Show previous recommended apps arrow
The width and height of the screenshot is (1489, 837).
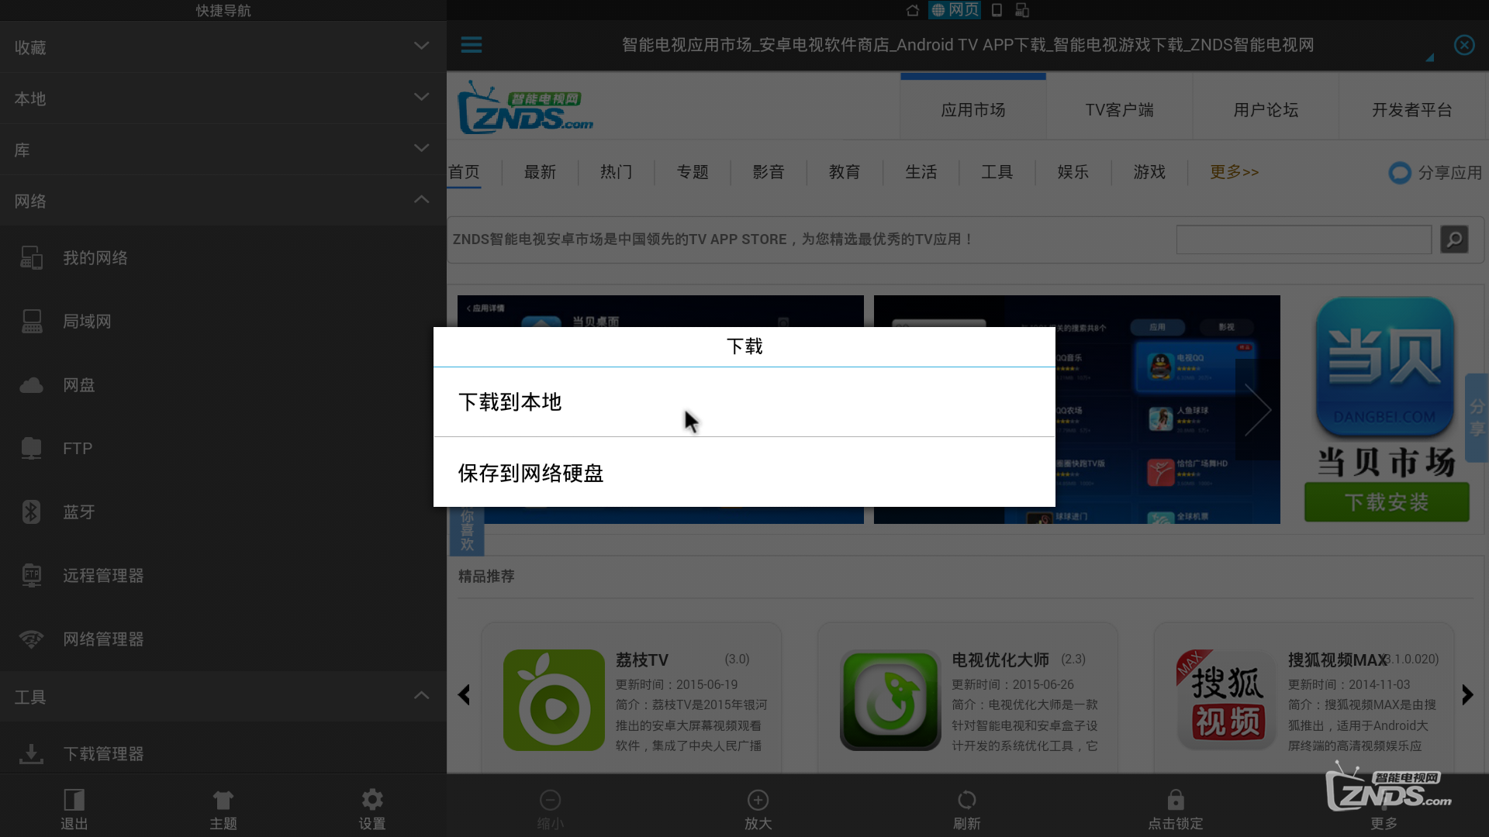[x=464, y=694]
